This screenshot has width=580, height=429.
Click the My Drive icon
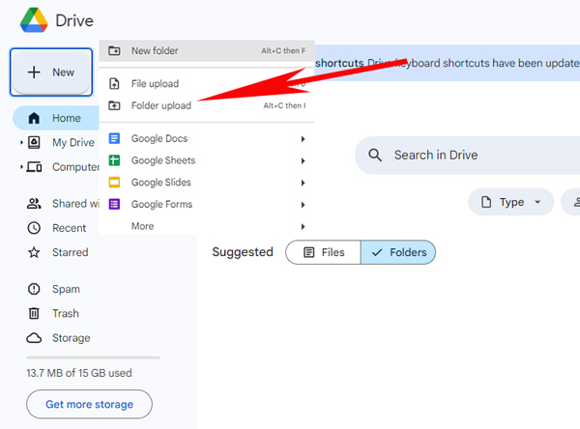point(34,142)
